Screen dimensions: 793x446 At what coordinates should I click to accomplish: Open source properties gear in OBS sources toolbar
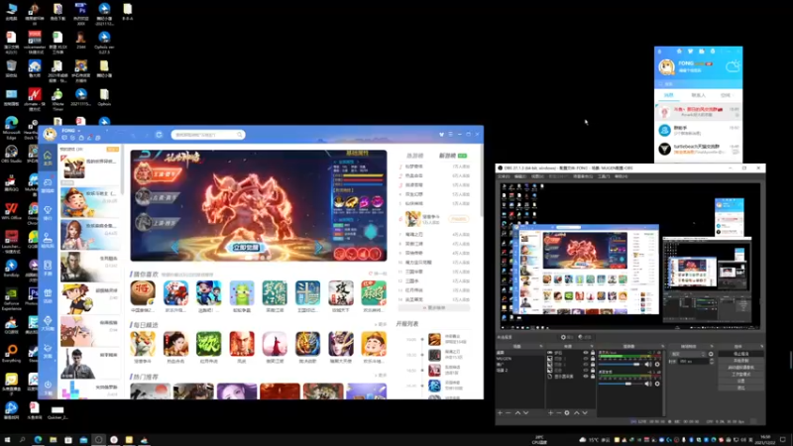click(x=566, y=413)
